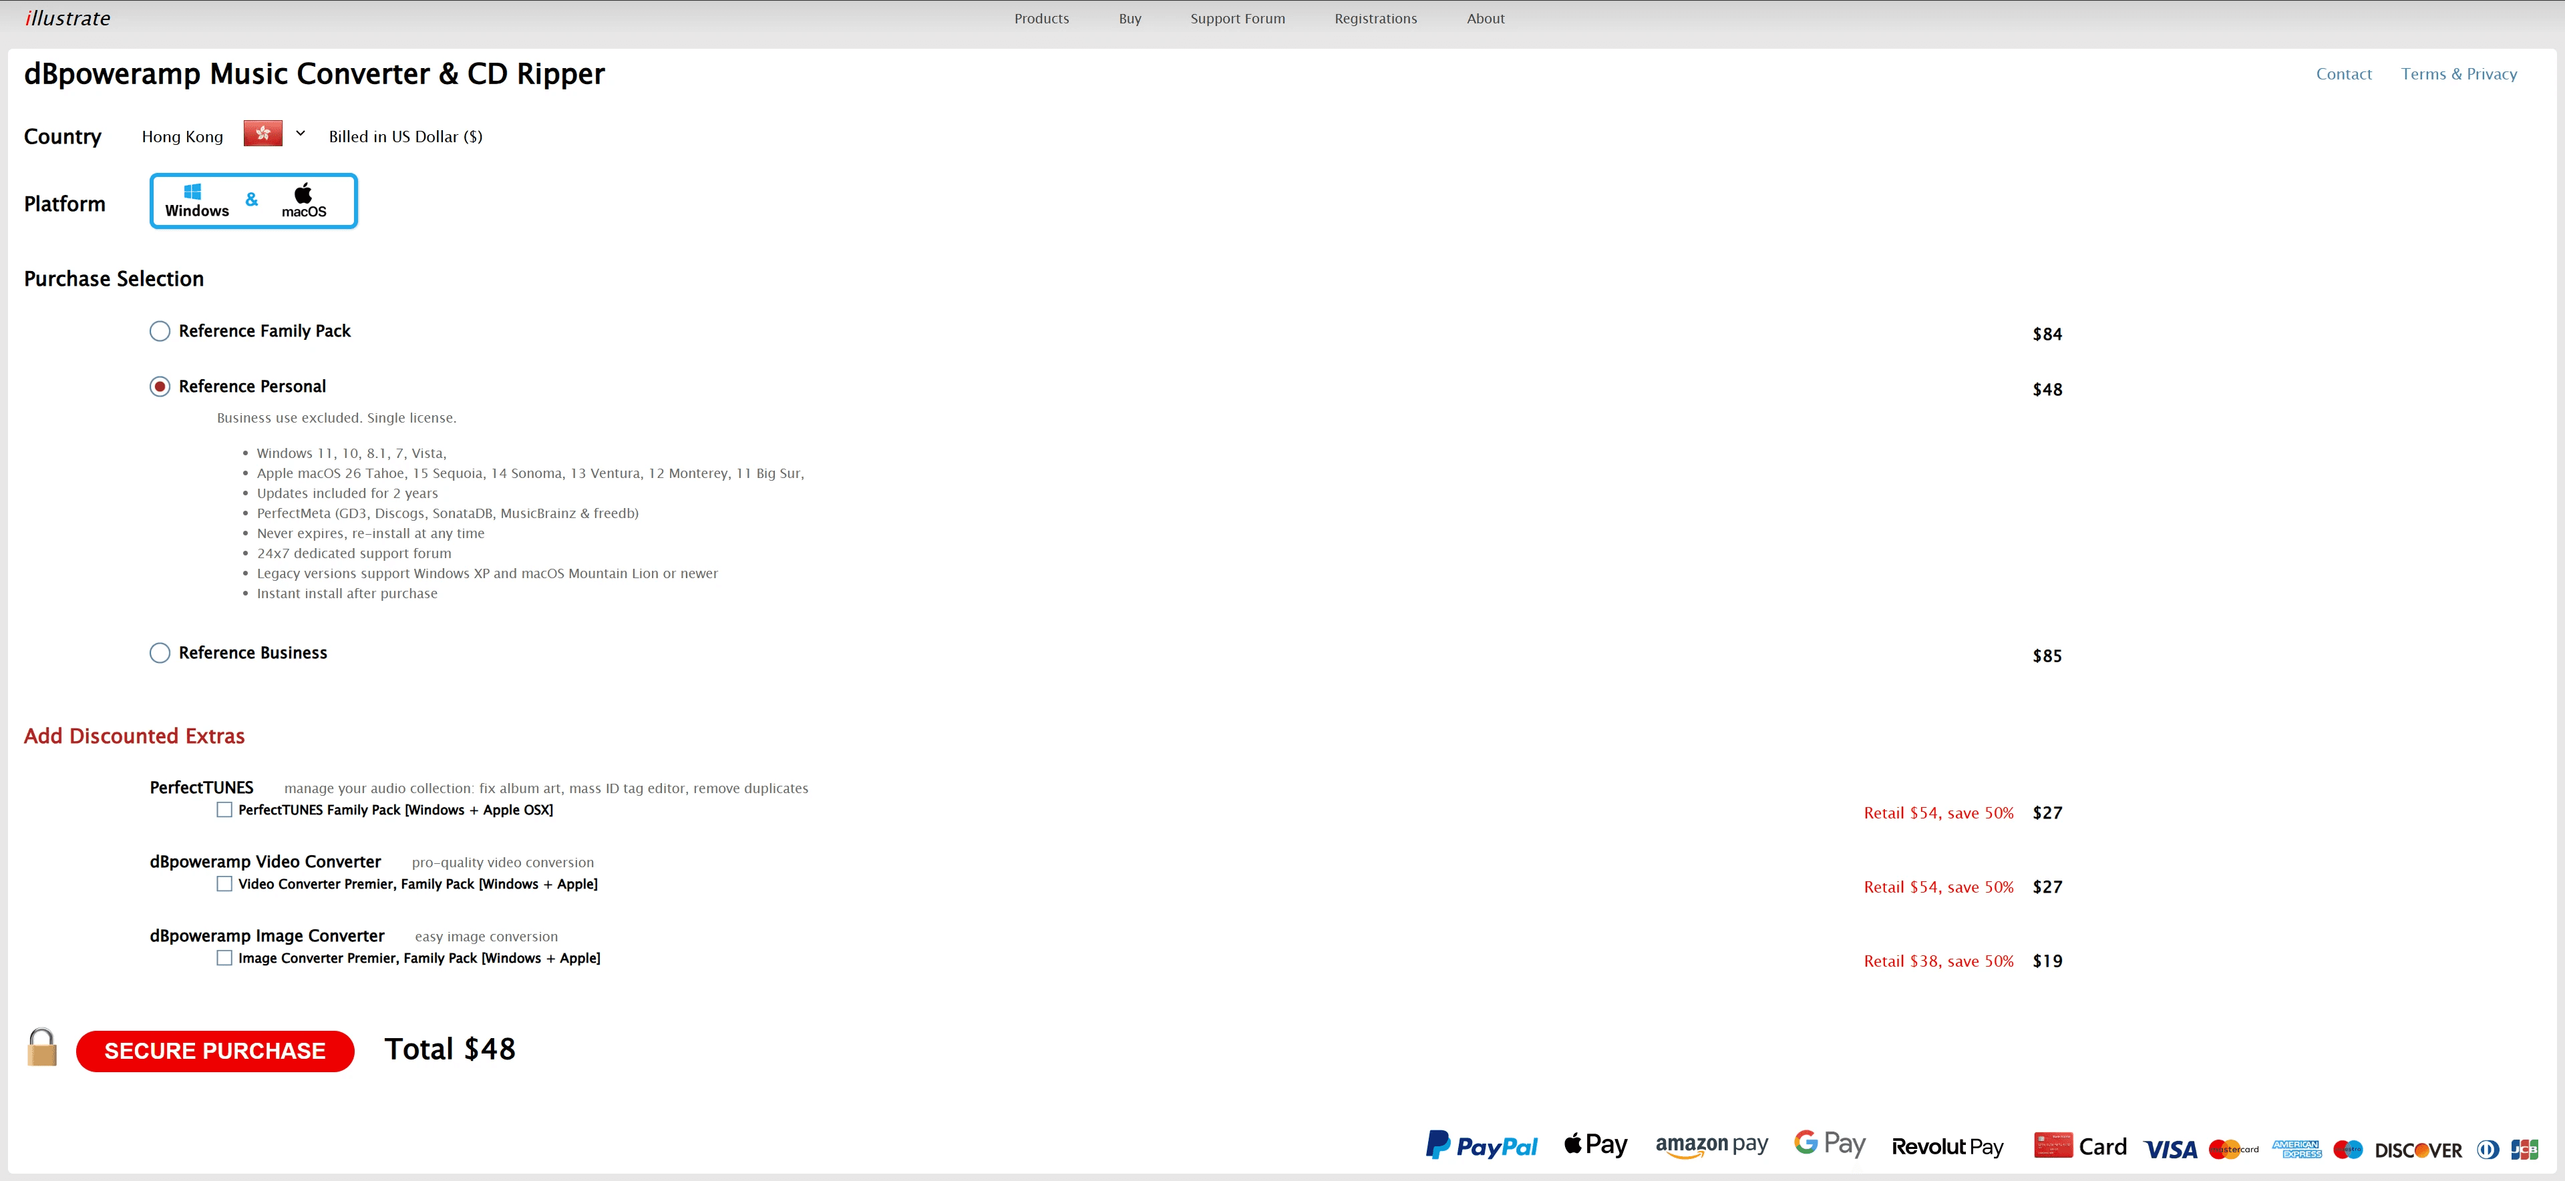This screenshot has width=2565, height=1181.
Task: Click the 'Purchase Selection' heading
Action: tap(114, 278)
